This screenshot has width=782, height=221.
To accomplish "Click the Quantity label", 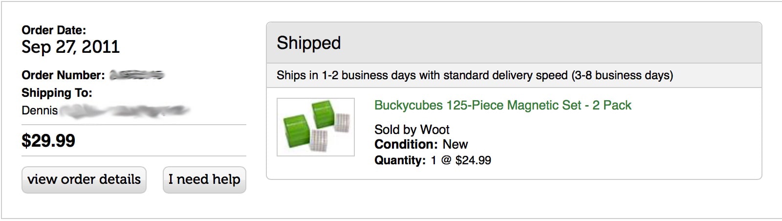I will click(x=400, y=160).
